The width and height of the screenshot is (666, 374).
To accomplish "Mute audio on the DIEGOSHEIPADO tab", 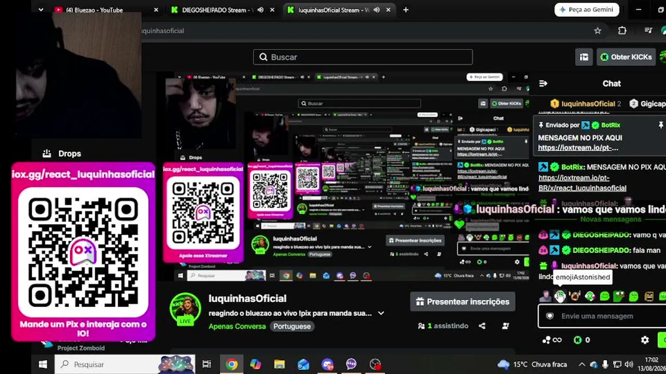I will 260,10.
